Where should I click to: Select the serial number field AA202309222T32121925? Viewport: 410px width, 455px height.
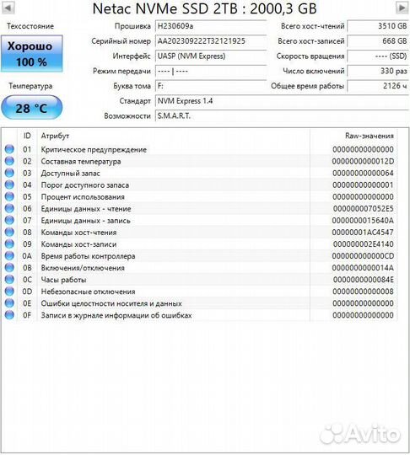pos(211,41)
